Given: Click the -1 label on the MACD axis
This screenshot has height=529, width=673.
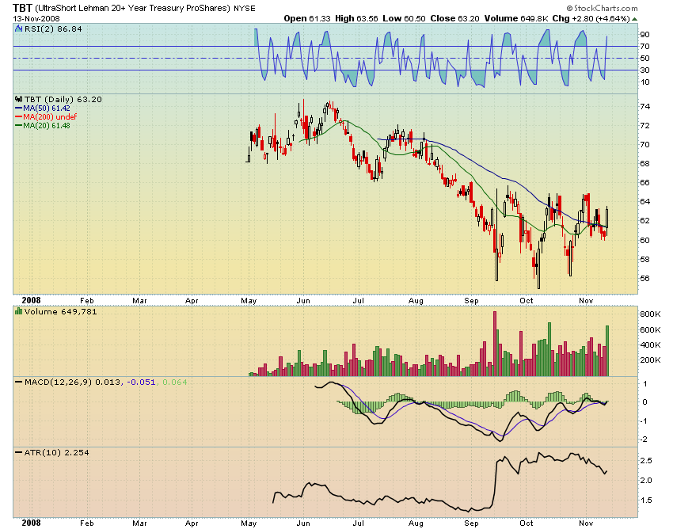Looking at the screenshot, I should point(644,421).
